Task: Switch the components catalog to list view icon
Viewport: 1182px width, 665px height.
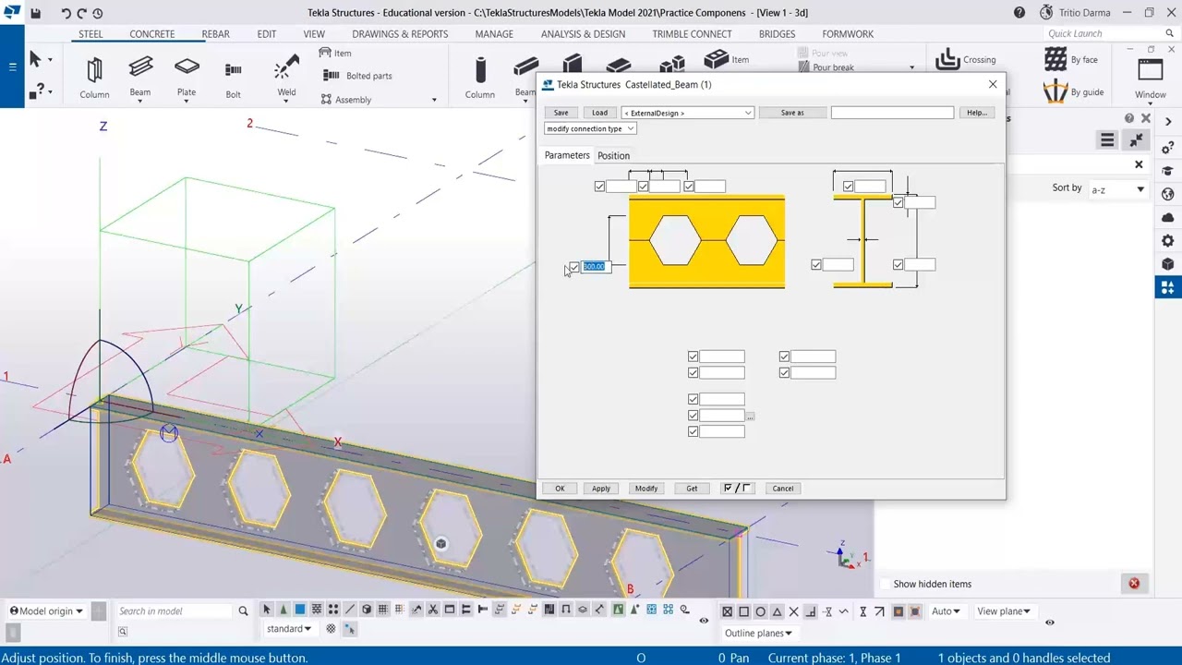Action: 1107,140
